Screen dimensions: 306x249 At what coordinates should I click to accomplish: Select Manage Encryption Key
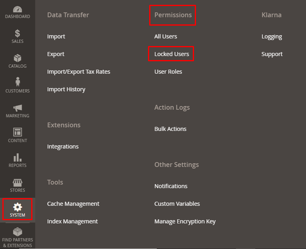(185, 221)
